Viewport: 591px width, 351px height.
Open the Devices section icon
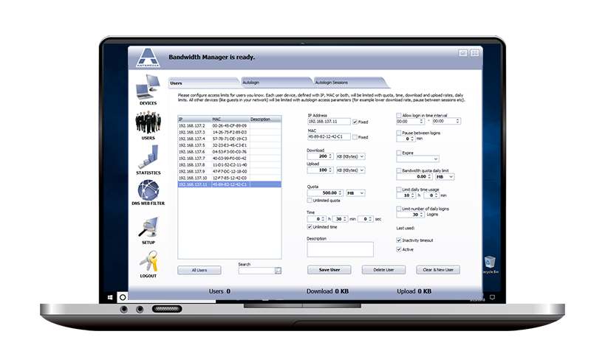148,87
